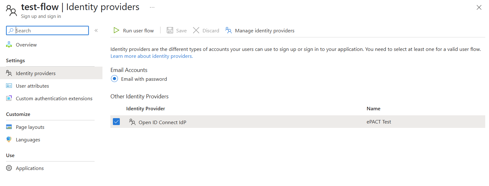Click the Discard X icon

[x=197, y=30]
